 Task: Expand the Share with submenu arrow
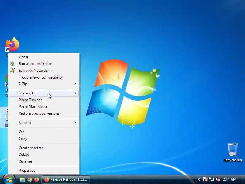click(75, 93)
